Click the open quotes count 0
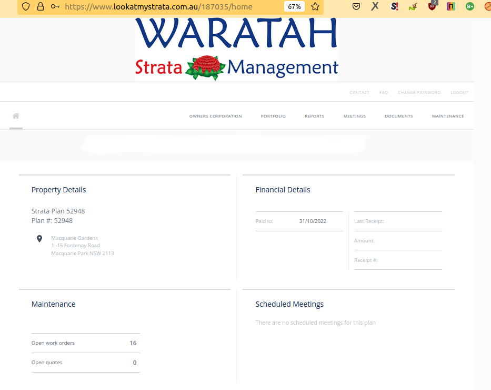491x390 pixels. click(135, 363)
